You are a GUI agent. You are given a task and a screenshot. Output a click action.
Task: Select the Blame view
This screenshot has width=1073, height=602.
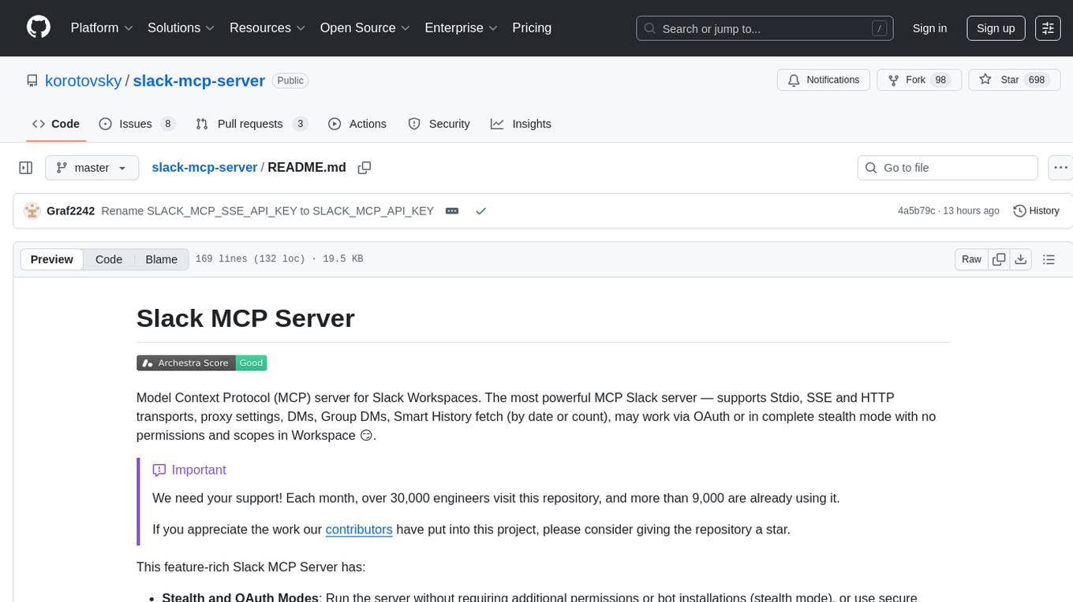161,259
